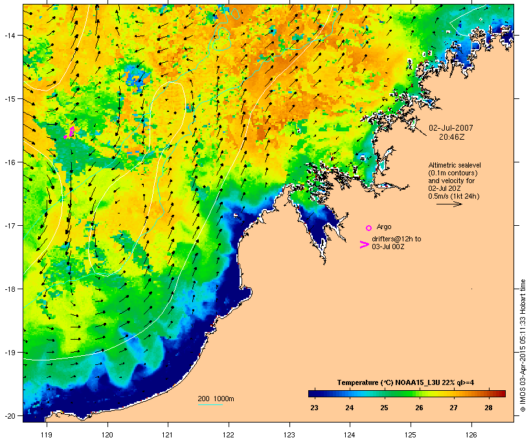Click the '0.5m/s (1kt 24h)' label
The height and width of the screenshot is (440, 531).
tap(454, 196)
